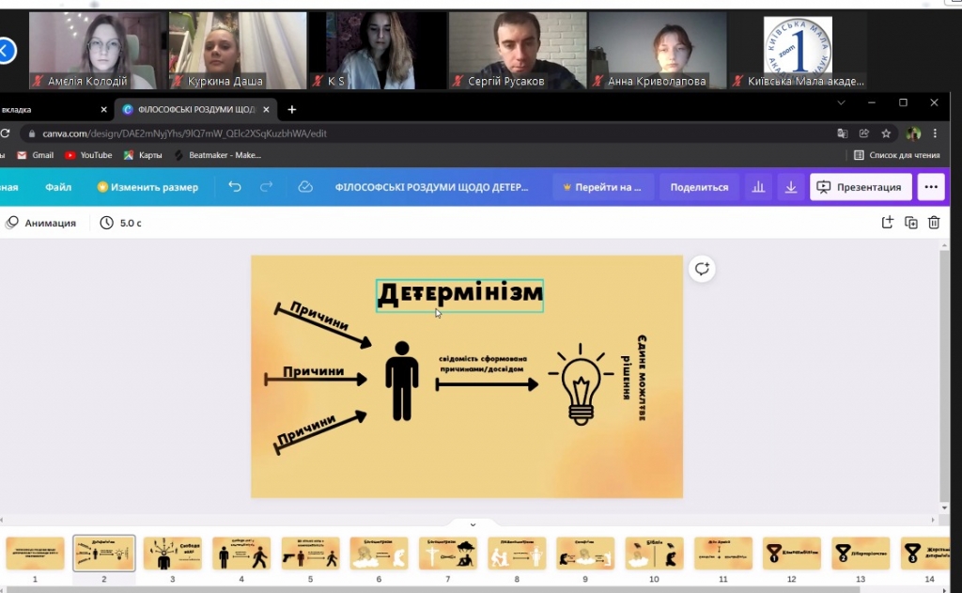Select Анна Криволапова video tile
The height and width of the screenshot is (593, 962).
pos(657,51)
